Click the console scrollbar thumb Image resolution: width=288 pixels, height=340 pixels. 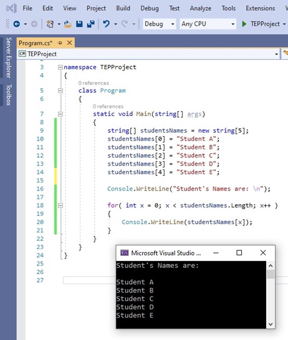pyautogui.click(x=270, y=274)
